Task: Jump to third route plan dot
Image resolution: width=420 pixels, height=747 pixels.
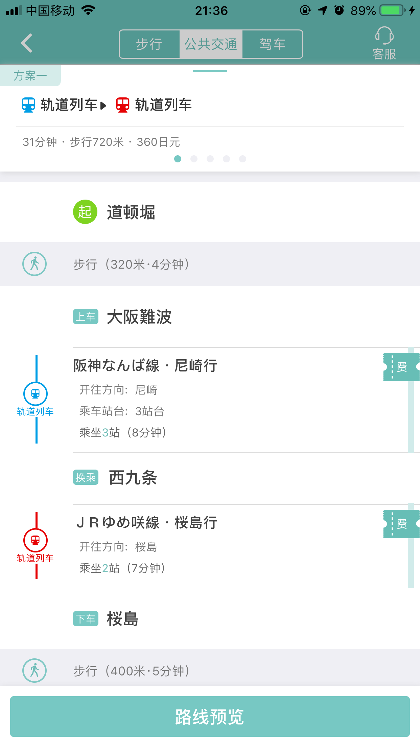Action: [x=210, y=159]
